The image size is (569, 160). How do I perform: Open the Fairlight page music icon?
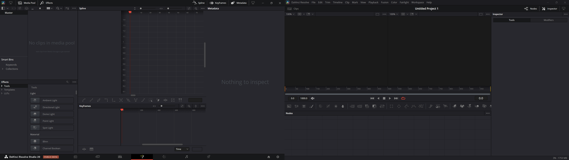[186, 156]
